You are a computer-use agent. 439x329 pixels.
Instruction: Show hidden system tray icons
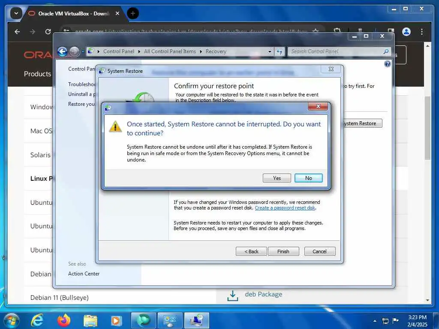pyautogui.click(x=375, y=321)
